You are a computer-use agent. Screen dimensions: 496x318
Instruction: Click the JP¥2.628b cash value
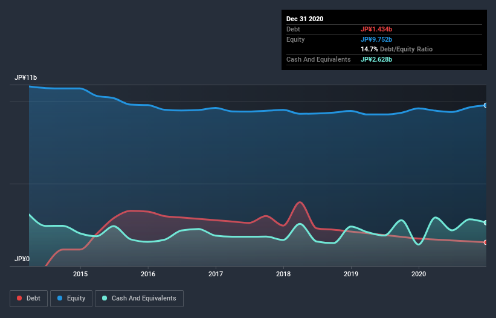pos(376,59)
